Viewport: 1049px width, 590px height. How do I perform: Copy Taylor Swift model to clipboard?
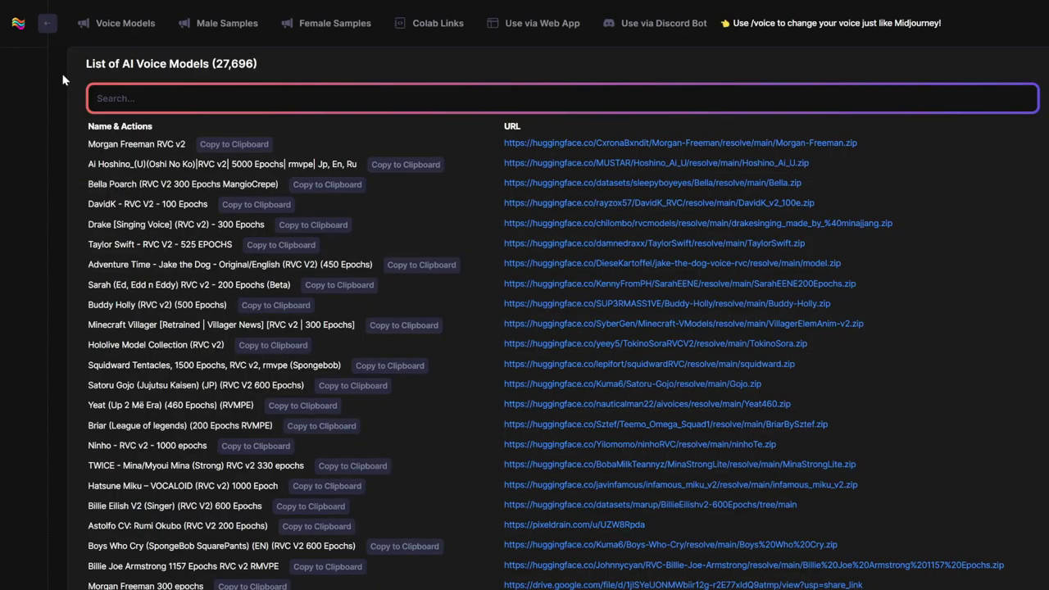(x=281, y=245)
